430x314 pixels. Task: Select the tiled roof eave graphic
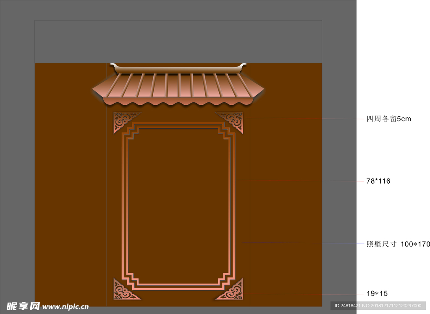(x=178, y=85)
